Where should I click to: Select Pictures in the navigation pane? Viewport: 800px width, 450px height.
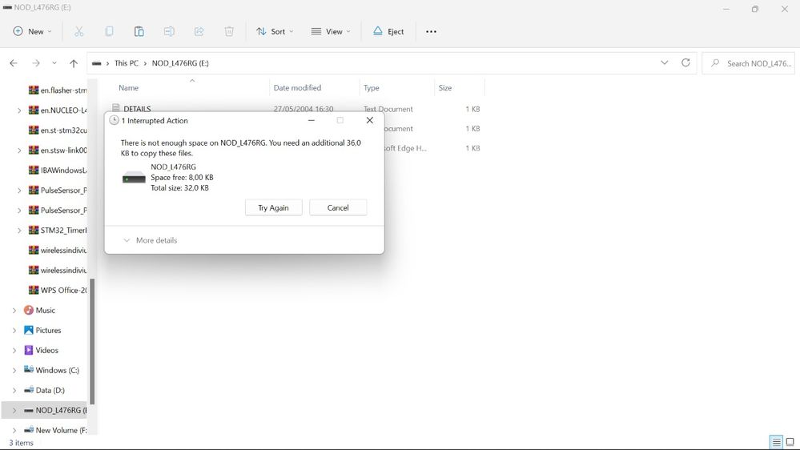[x=49, y=330]
